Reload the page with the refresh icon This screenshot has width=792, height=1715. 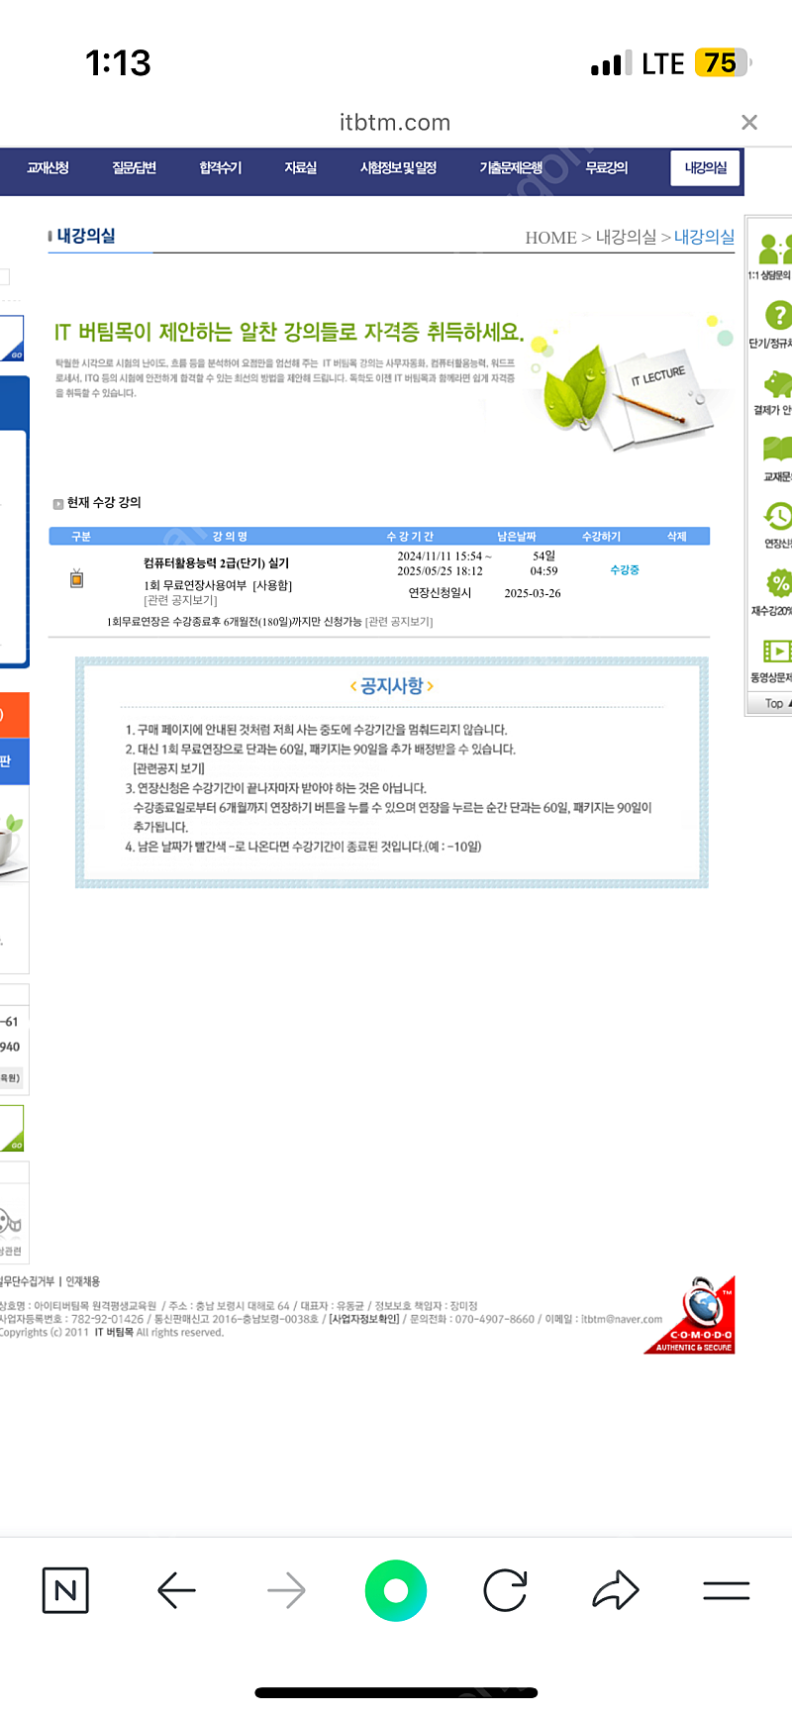[505, 1590]
